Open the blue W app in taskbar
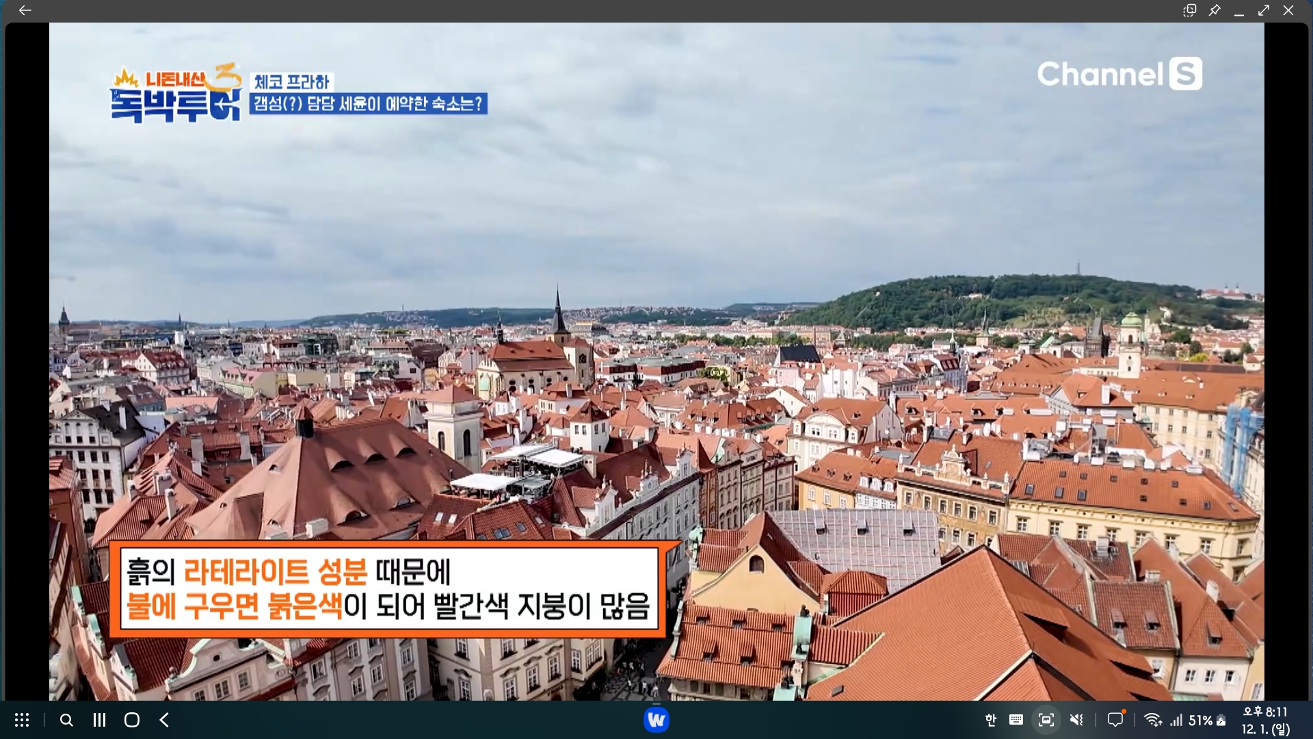 (656, 720)
